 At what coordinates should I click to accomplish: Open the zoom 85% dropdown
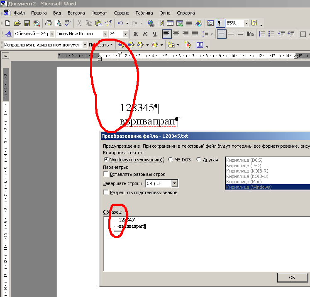[x=246, y=23]
